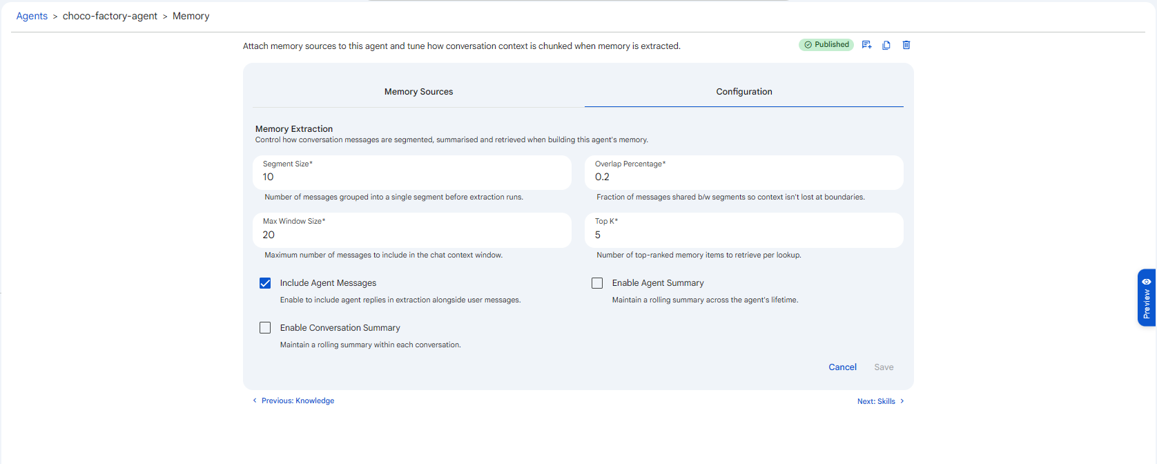Viewport: 1157px width, 464px height.
Task: Click the Published status badge
Action: [826, 45]
